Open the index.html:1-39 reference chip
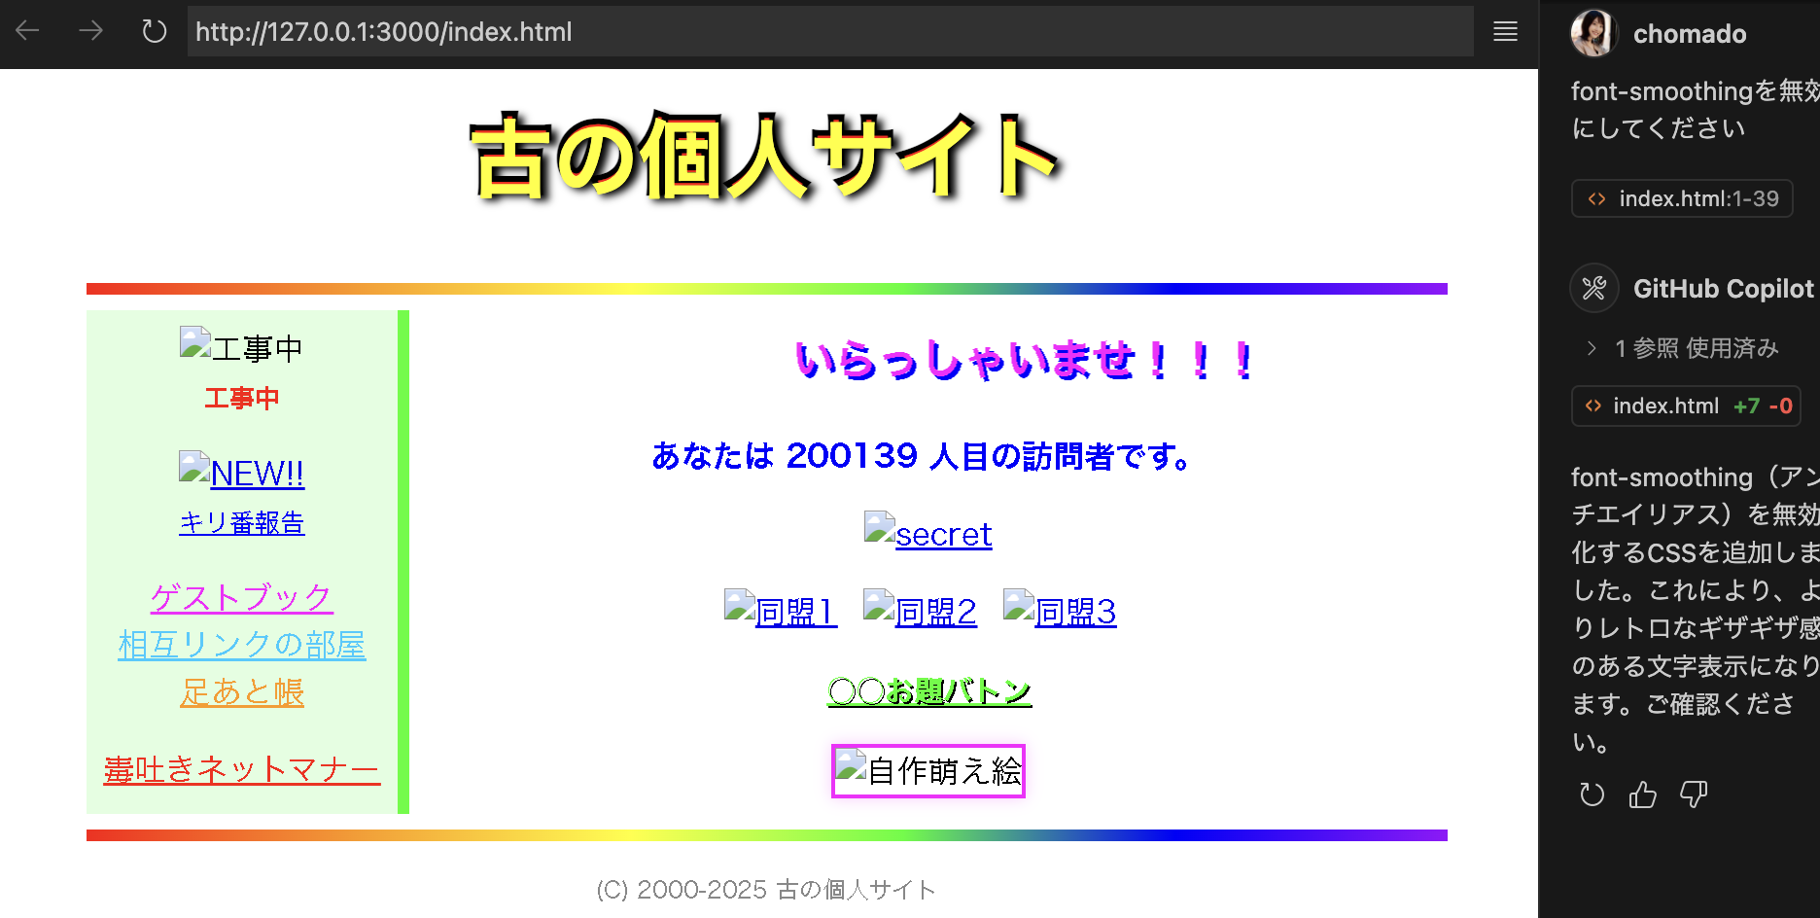 1682,197
